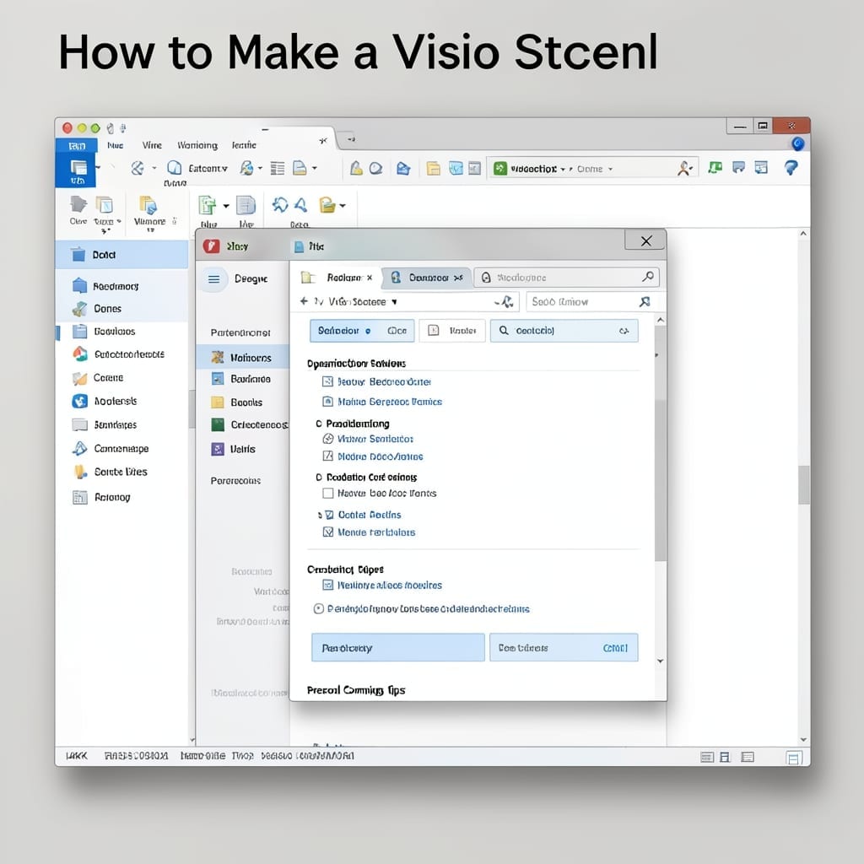Open the Eatcent dropdown arrow
The width and height of the screenshot is (864, 864).
(224, 169)
